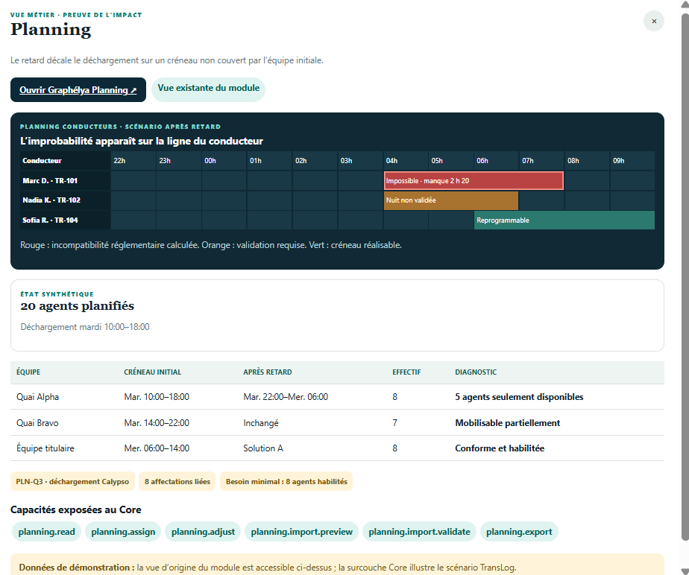This screenshot has height=575, width=689.
Task: Select the orange 'Nuit non validée' bar
Action: tap(451, 200)
